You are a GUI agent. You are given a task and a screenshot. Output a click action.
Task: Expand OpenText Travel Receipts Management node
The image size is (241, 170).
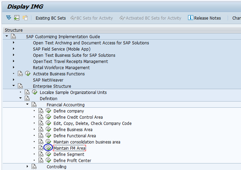click(13, 61)
